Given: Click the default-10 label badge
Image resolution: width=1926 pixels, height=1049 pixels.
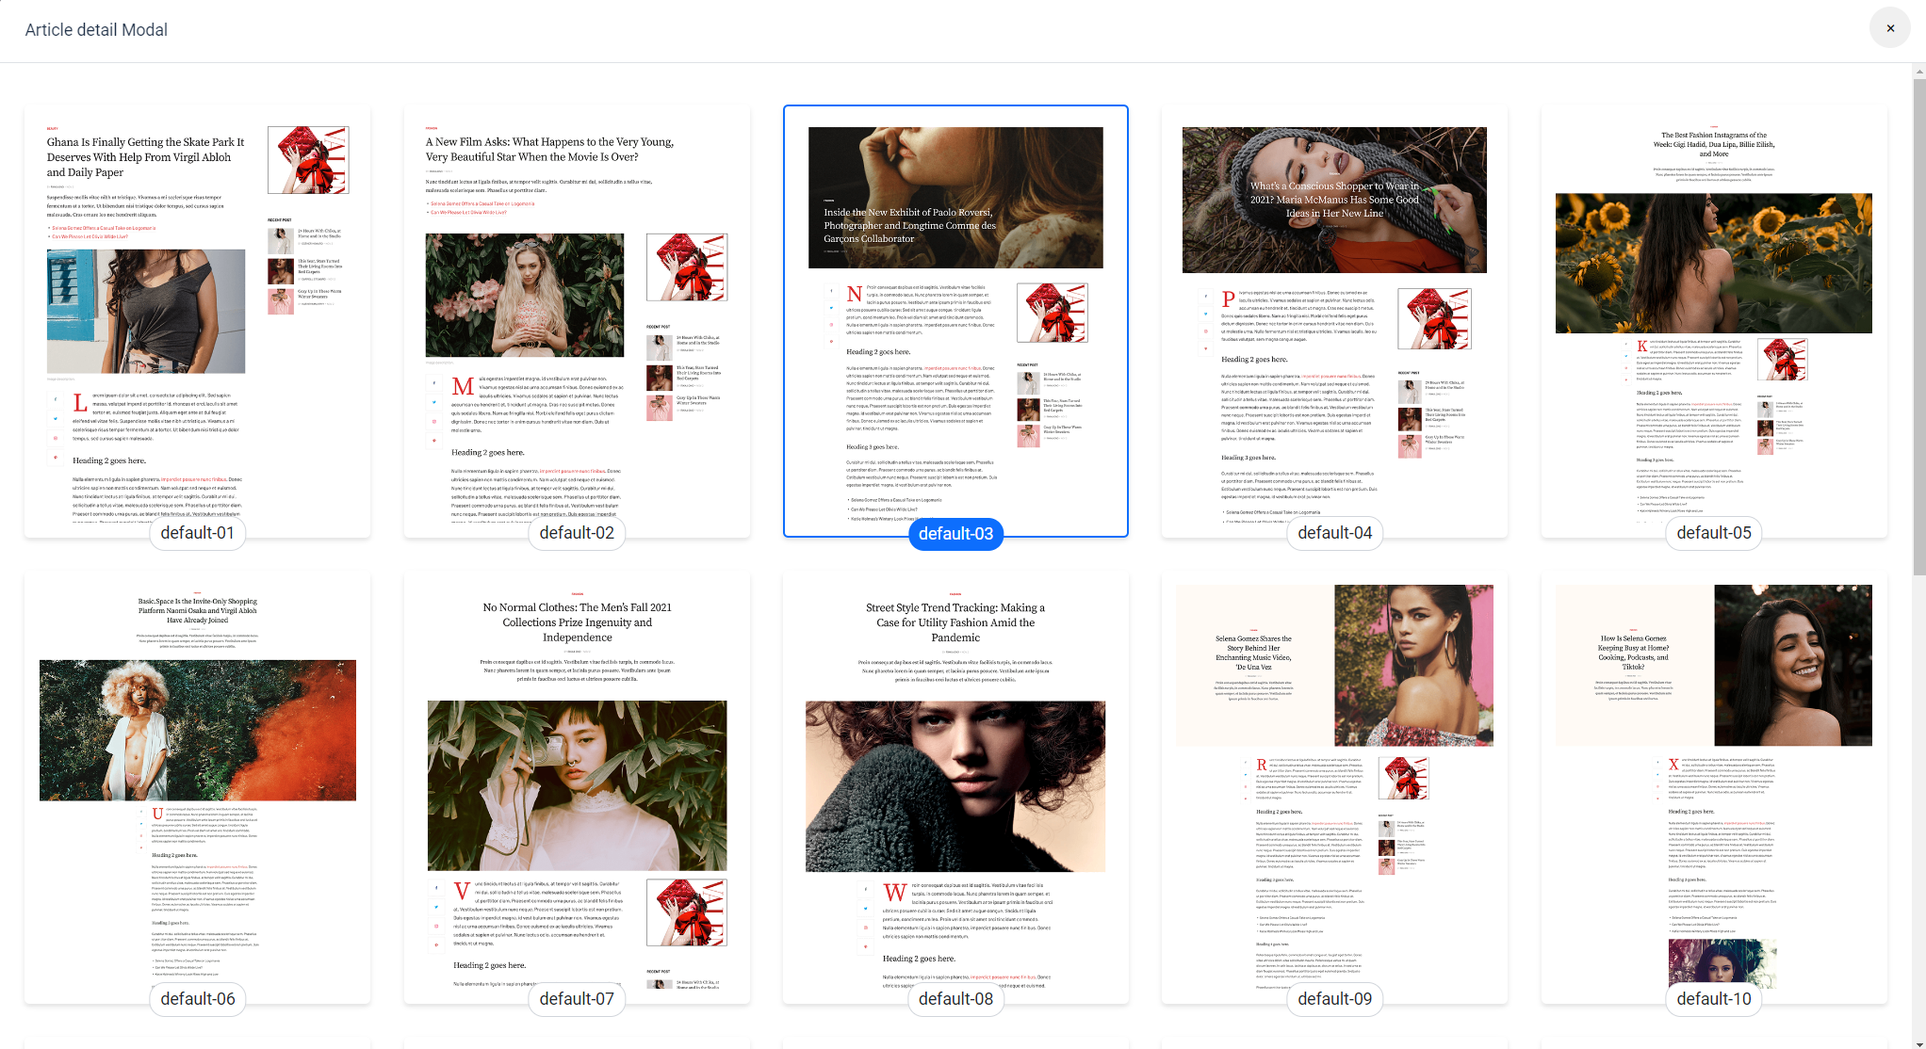Looking at the screenshot, I should coord(1713,999).
